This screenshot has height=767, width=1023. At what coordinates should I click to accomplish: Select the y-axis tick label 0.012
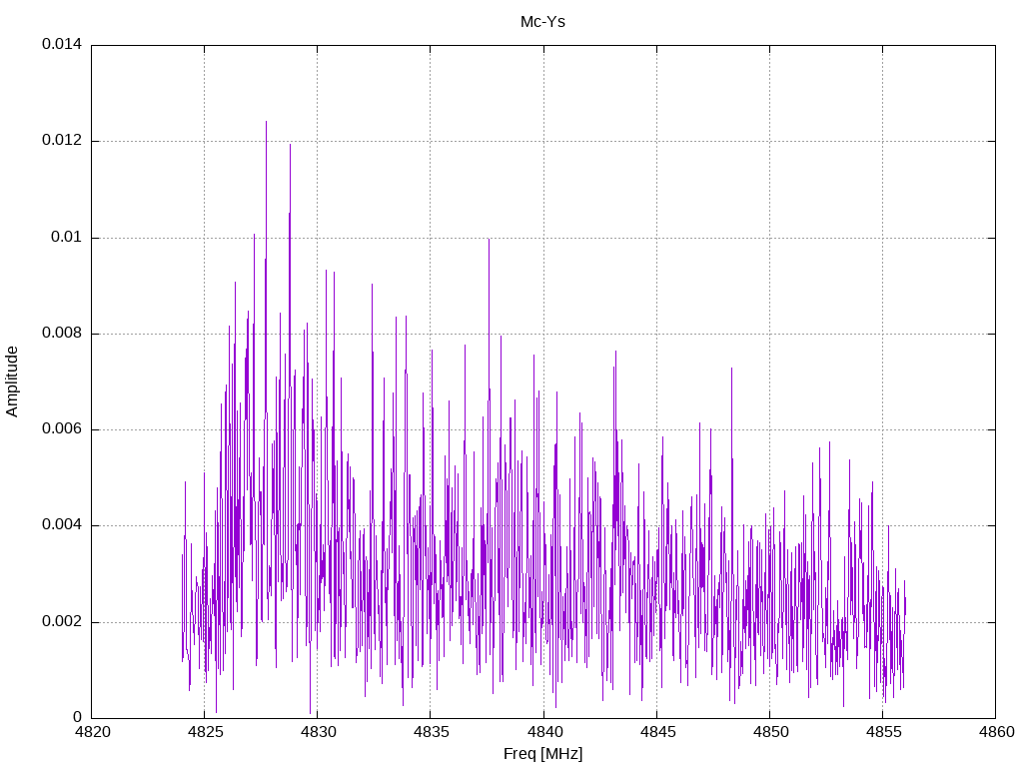point(62,140)
